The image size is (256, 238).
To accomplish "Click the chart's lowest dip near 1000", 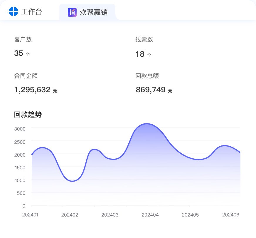I will [72, 181].
